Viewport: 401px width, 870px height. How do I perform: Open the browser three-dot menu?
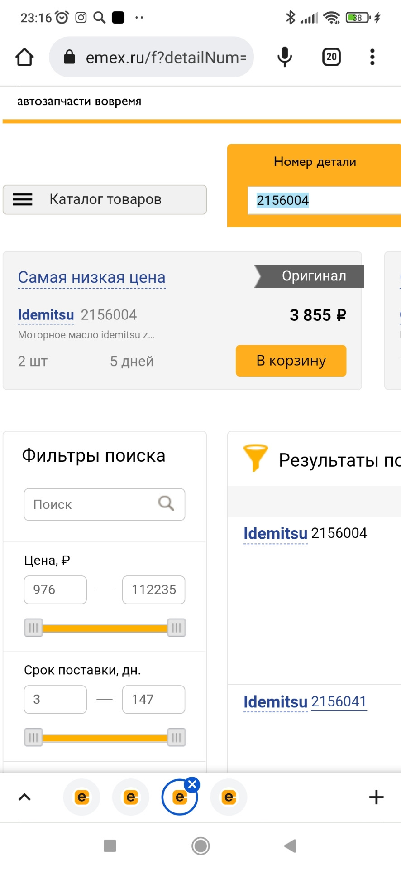pyautogui.click(x=372, y=57)
